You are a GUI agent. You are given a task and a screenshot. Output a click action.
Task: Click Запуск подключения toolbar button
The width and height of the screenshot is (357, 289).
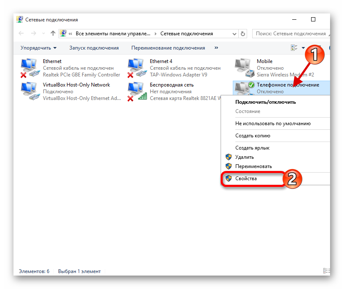point(94,48)
